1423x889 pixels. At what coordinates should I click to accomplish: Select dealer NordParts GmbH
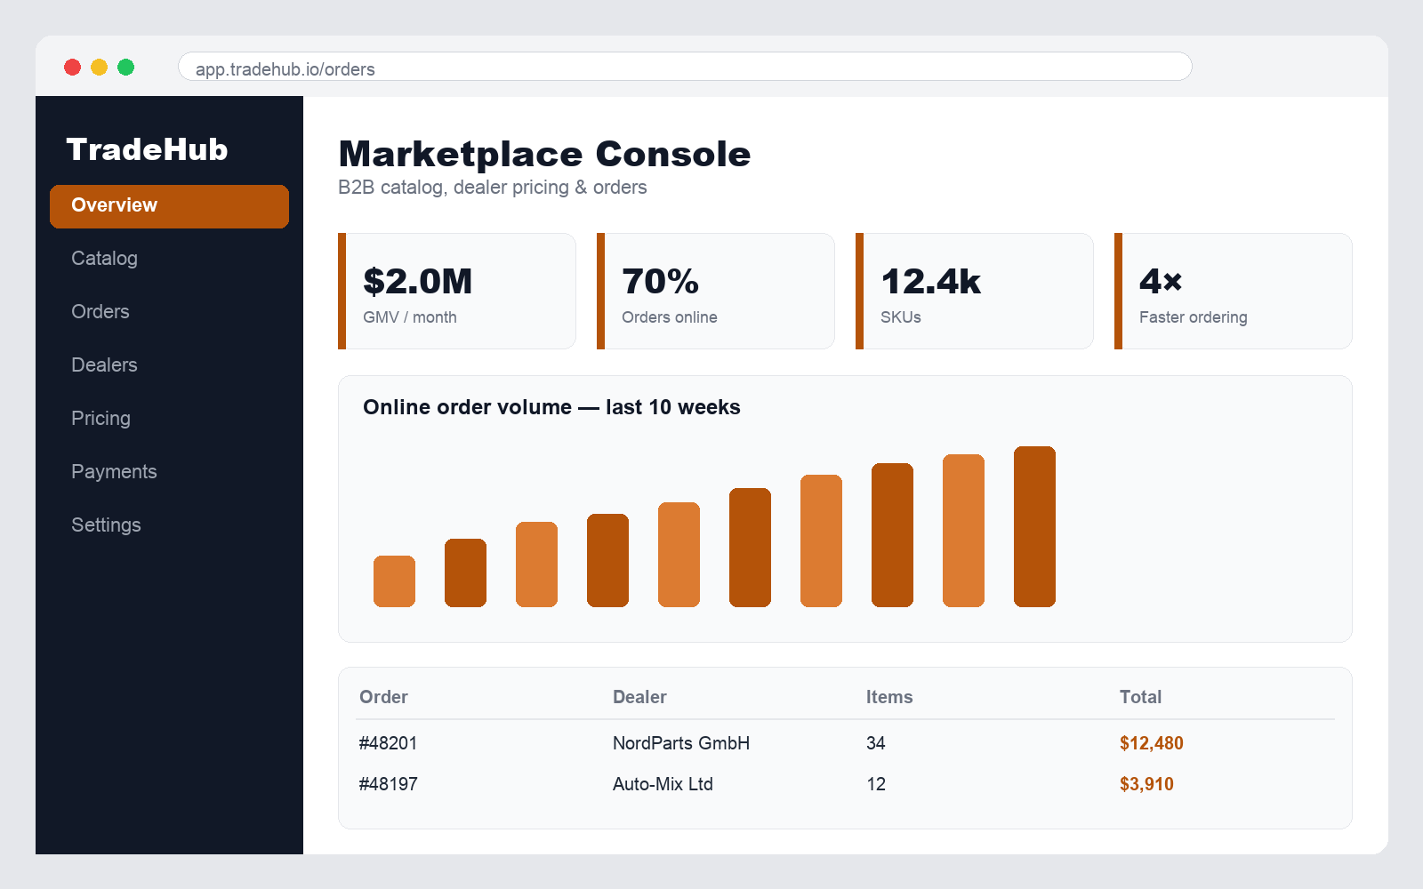tap(681, 743)
